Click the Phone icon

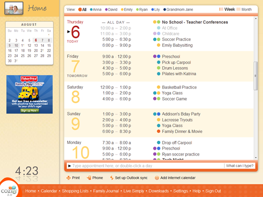[x=89, y=178]
